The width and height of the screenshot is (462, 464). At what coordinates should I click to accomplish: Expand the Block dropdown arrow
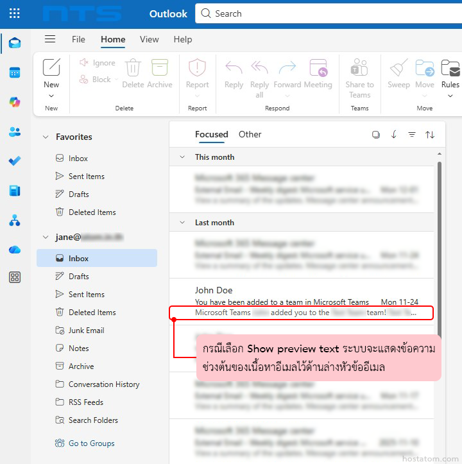click(116, 80)
